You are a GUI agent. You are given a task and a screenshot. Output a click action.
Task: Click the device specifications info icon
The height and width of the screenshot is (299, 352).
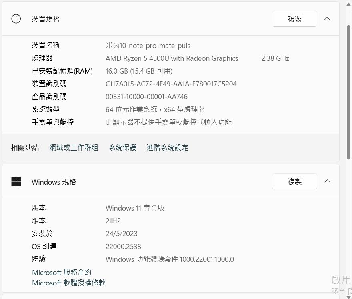[x=16, y=19]
